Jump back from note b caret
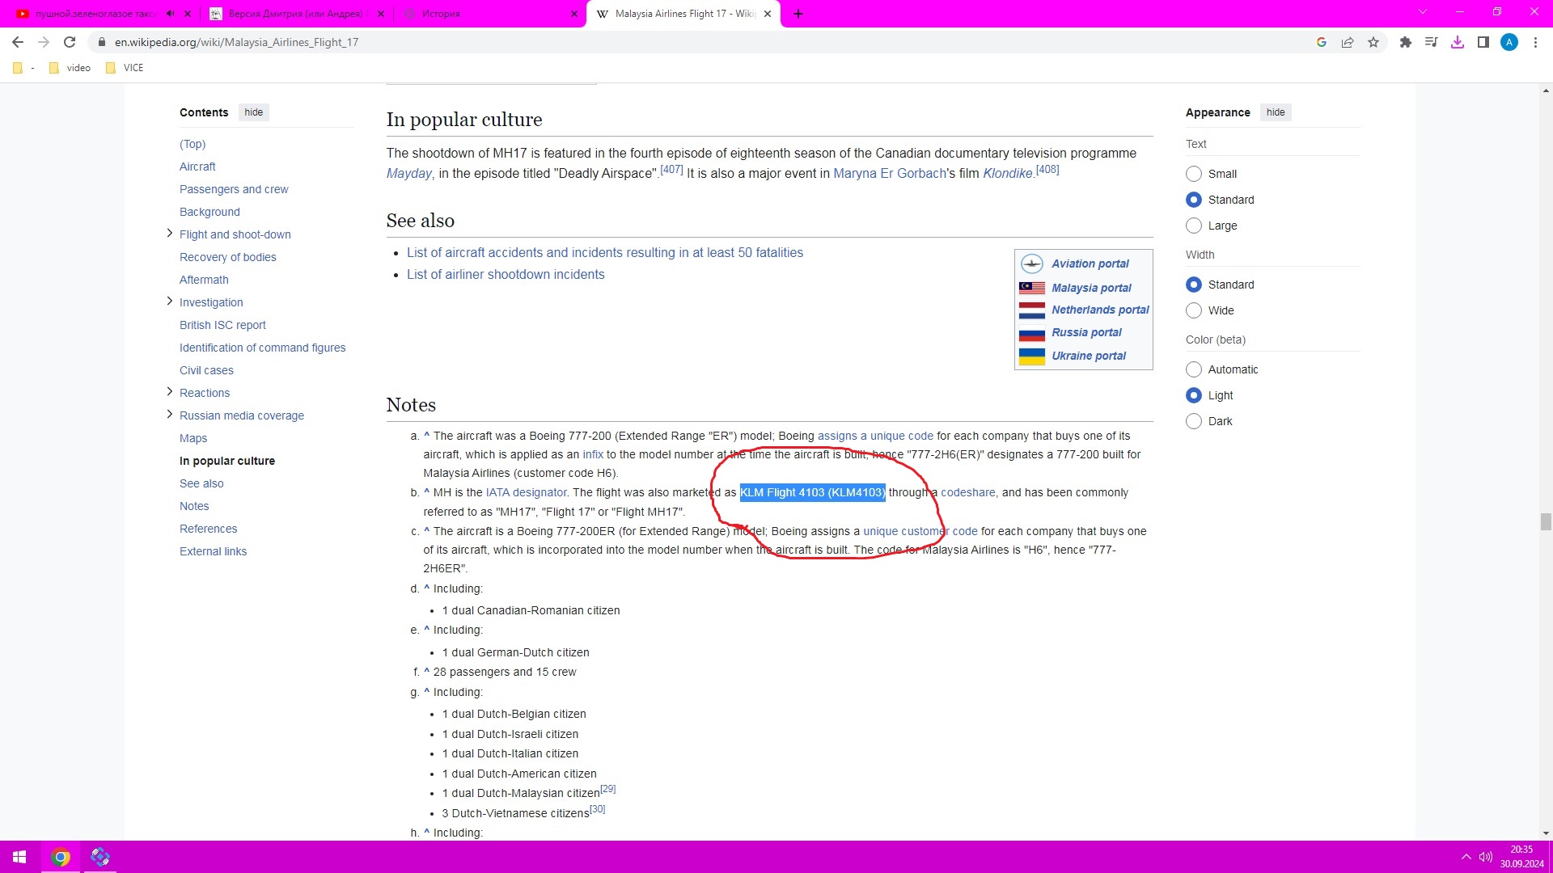The width and height of the screenshot is (1553, 873). [x=426, y=492]
